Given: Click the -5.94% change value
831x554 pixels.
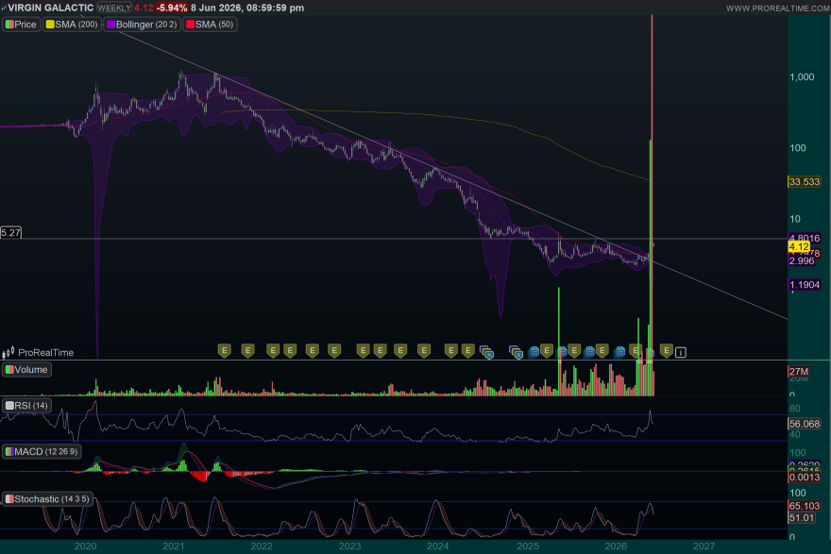Looking at the screenshot, I should (171, 8).
